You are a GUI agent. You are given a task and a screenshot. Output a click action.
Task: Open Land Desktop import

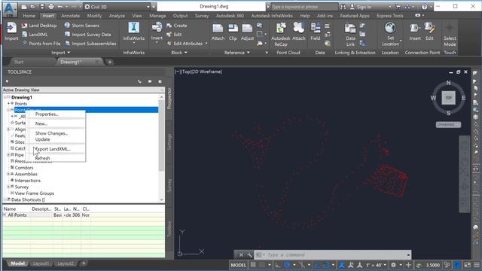coord(39,26)
